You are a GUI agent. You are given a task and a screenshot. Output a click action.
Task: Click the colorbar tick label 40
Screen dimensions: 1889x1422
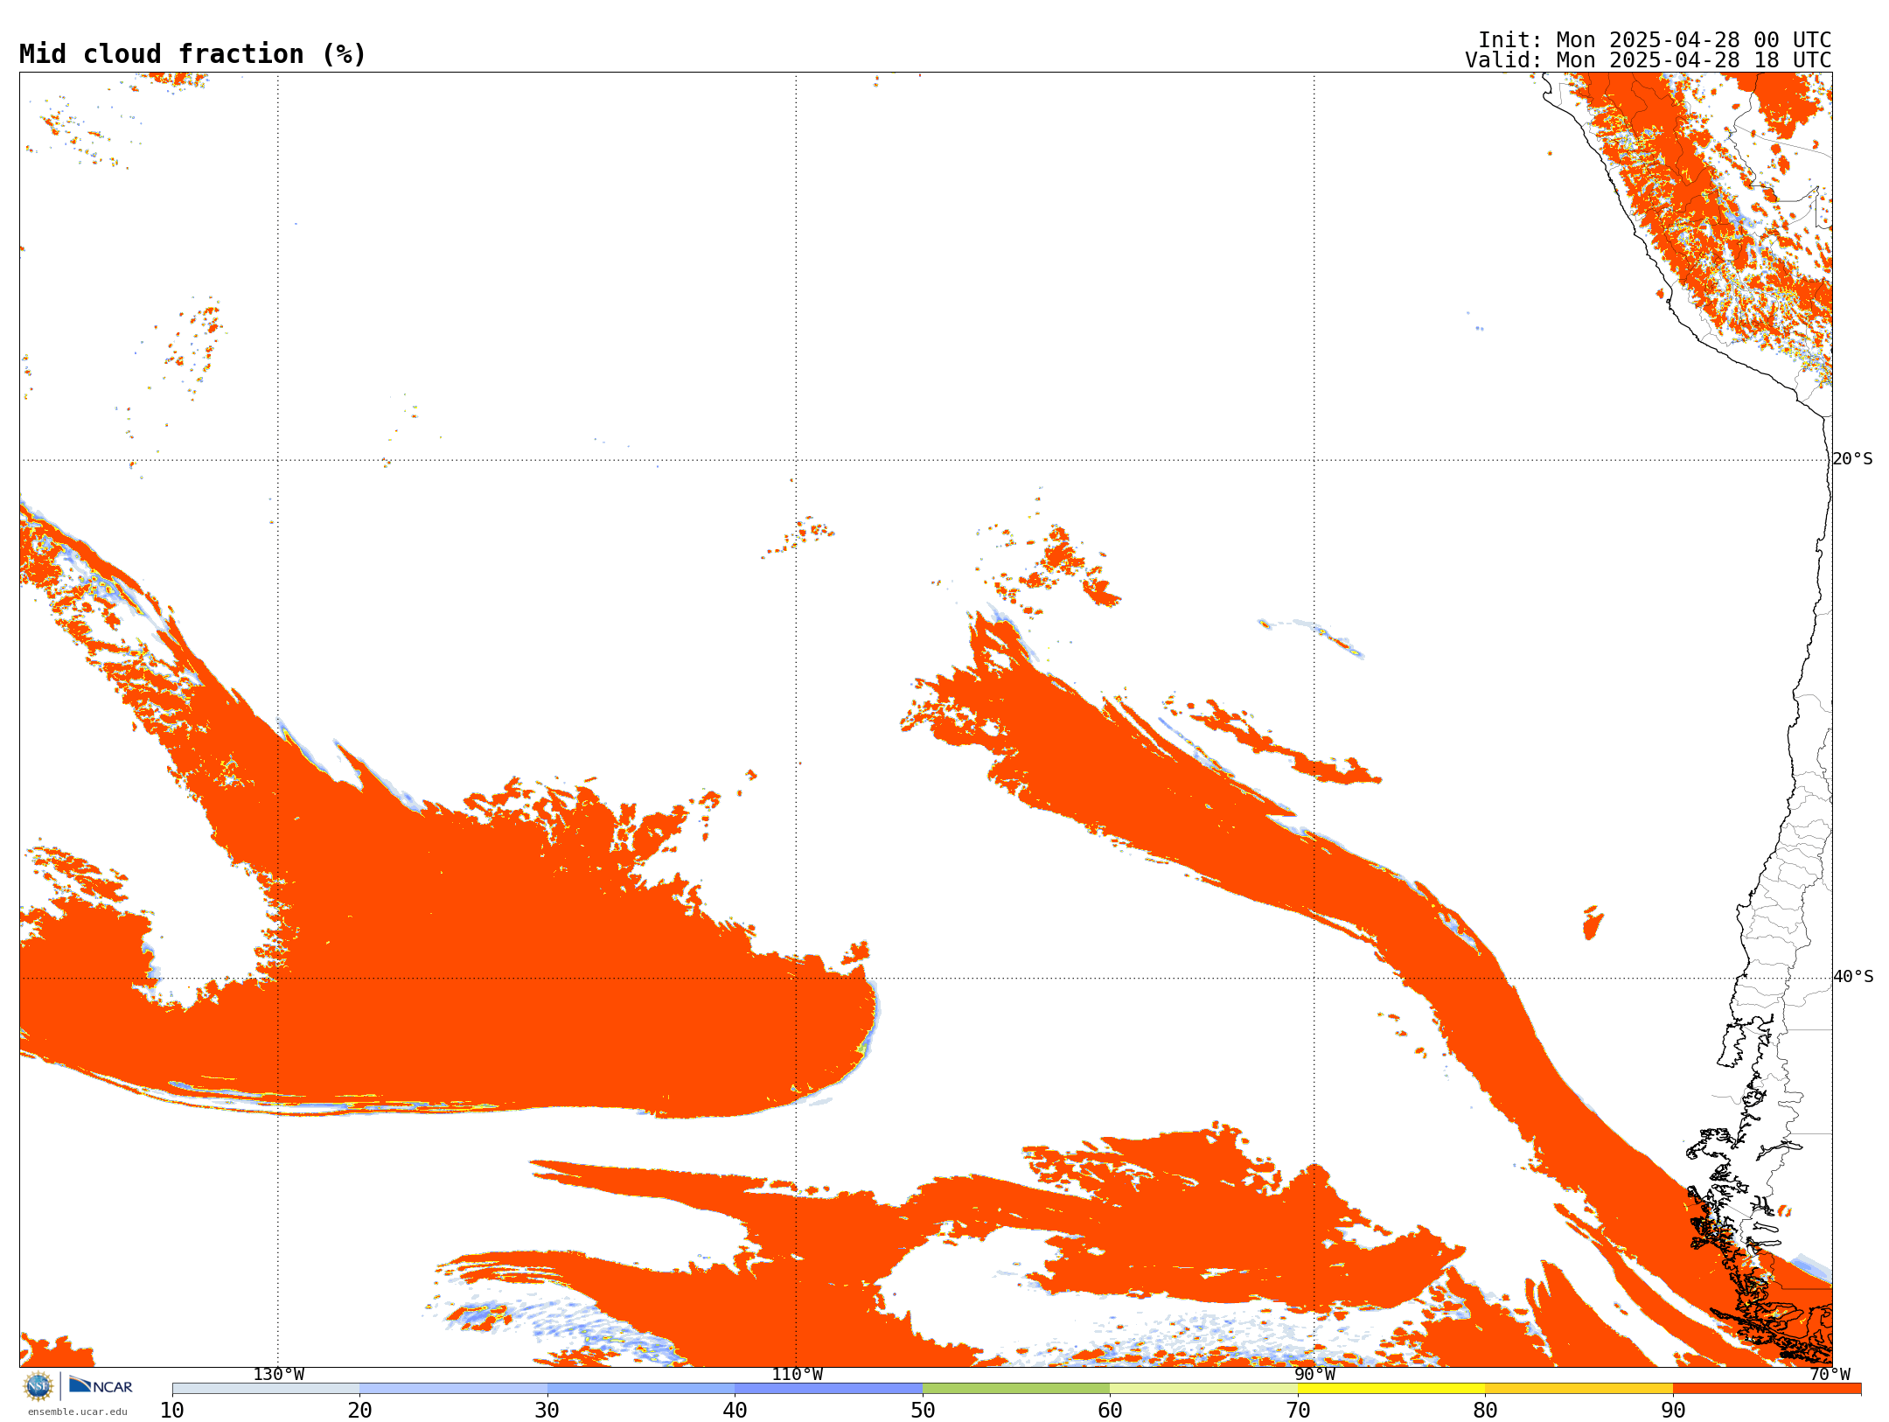pyautogui.click(x=735, y=1411)
